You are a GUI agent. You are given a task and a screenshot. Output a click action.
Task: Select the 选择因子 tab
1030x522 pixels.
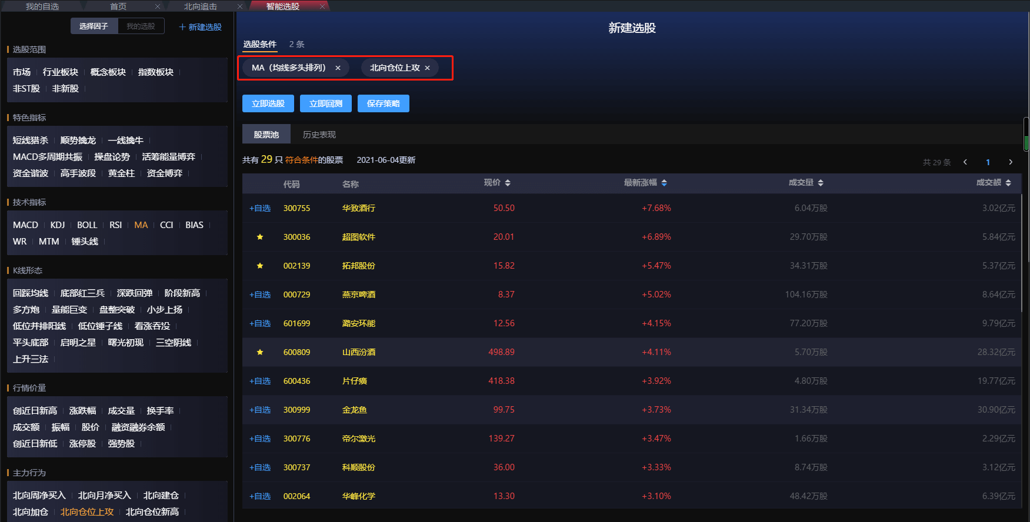point(94,26)
